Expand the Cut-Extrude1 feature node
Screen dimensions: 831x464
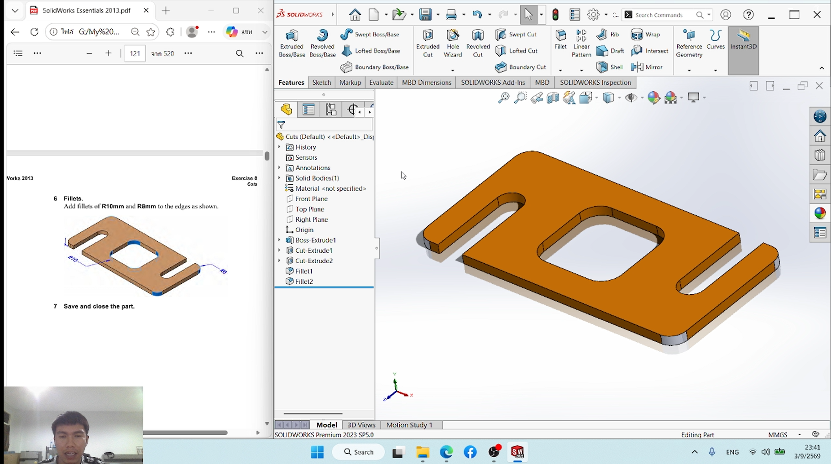coord(279,250)
